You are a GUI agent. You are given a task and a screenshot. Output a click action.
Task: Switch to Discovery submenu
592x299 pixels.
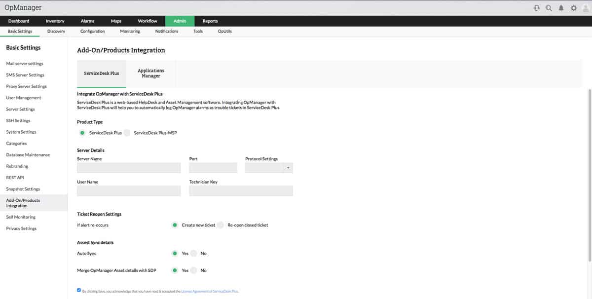tap(56, 31)
